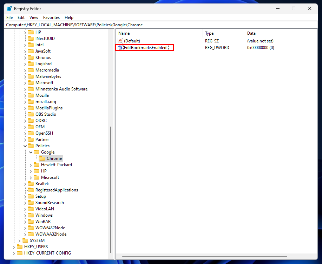The width and height of the screenshot is (322, 264).
Task: Click the Name column header
Action: 159,33
